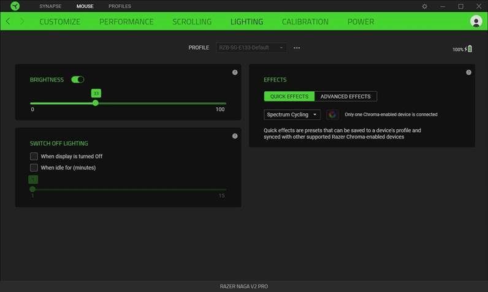The width and height of the screenshot is (488, 292).
Task: Click the Razer Naga V2 Pro label
Action: pos(243,286)
